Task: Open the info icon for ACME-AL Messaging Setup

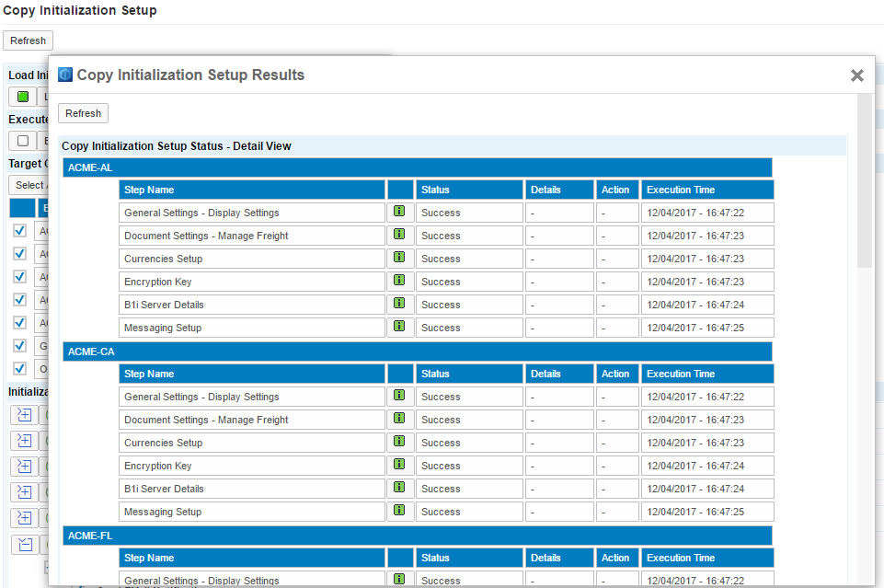Action: coord(399,327)
